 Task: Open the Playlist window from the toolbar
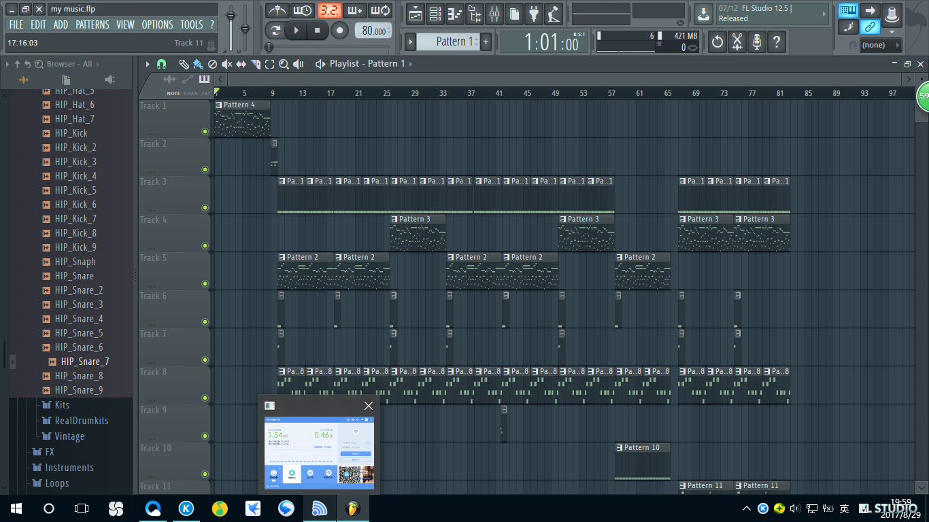(x=416, y=13)
